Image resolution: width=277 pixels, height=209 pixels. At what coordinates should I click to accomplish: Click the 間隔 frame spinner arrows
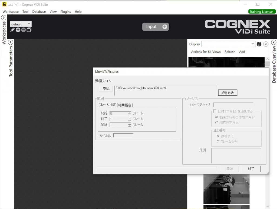[130, 125]
